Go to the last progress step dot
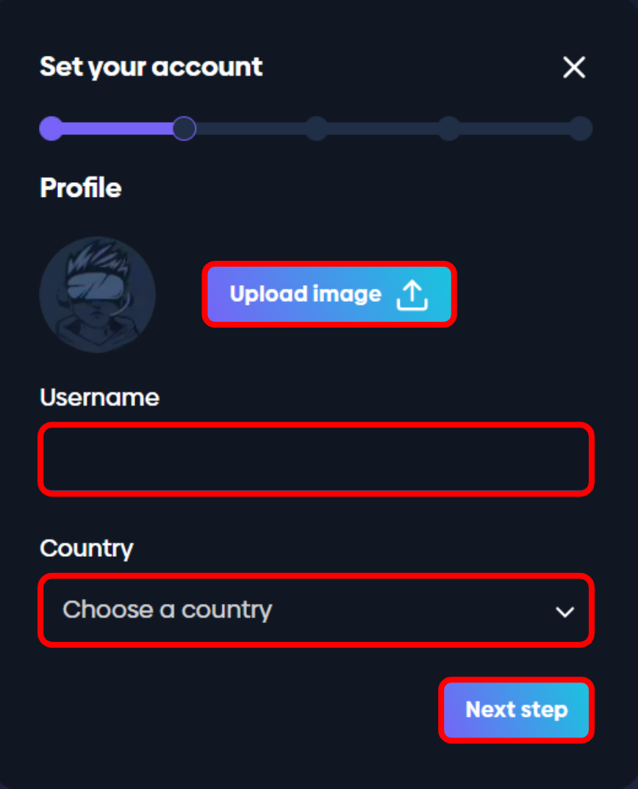Viewport: 638px width, 789px height. (x=581, y=129)
